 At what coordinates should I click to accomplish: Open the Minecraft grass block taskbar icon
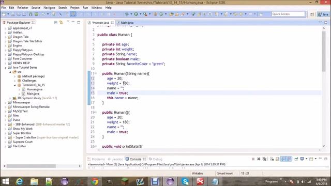point(125,181)
